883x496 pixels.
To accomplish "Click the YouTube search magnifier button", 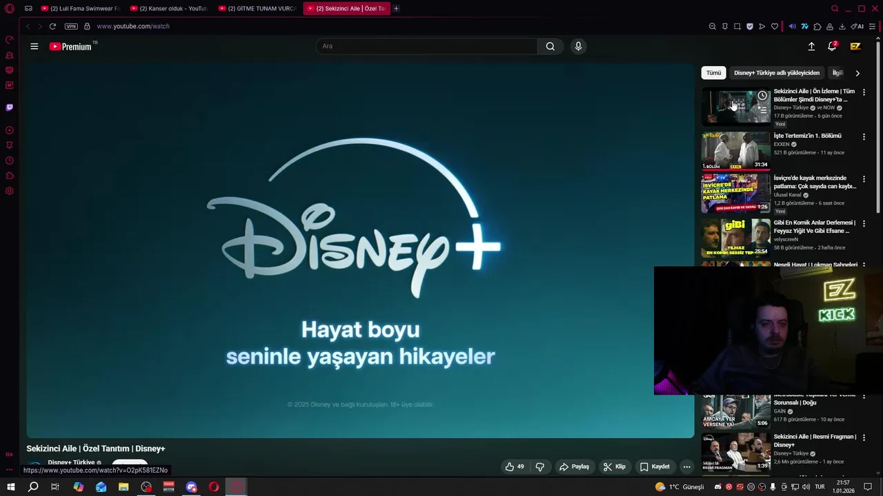I will point(550,46).
